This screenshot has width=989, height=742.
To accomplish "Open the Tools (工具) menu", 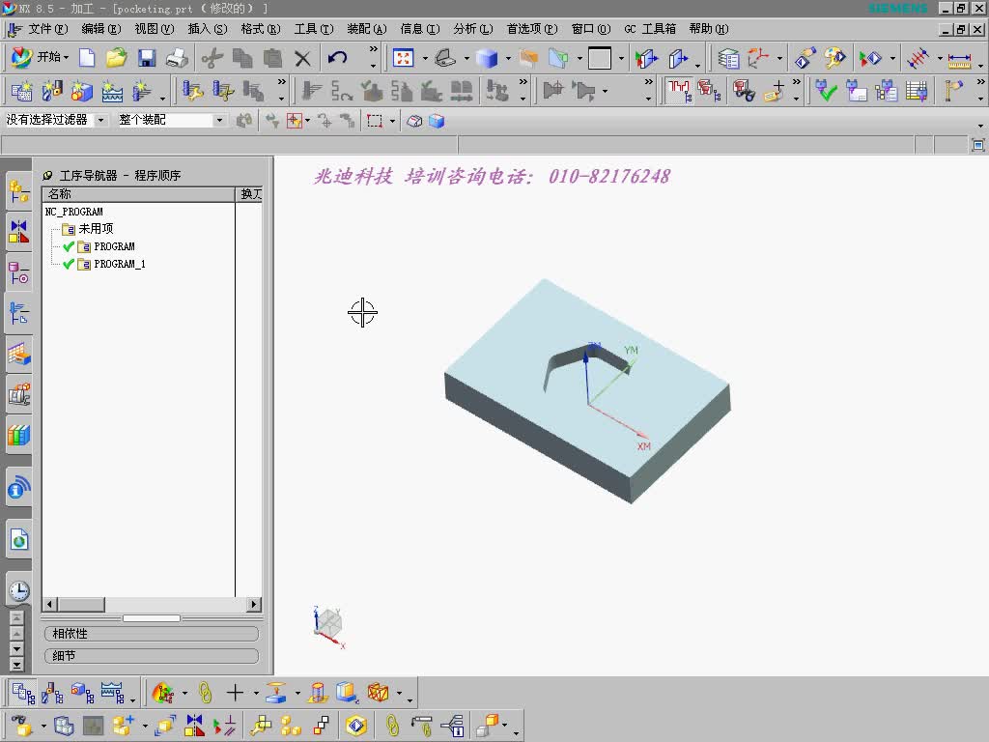I will (314, 29).
